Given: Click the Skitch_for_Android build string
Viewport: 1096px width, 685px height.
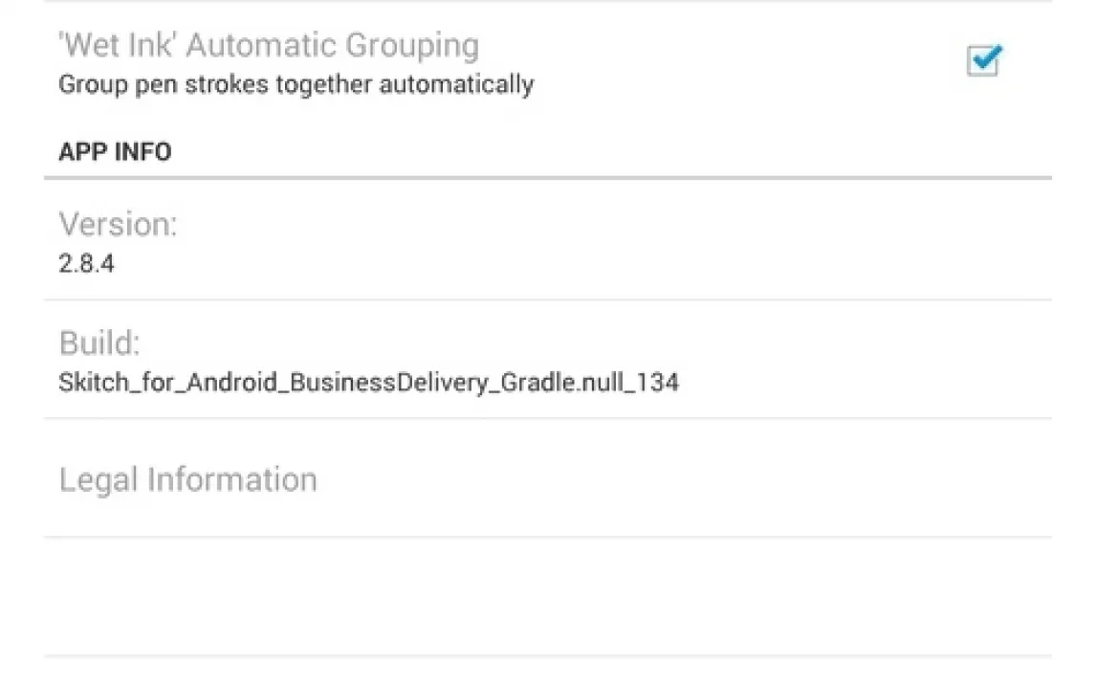Looking at the screenshot, I should click(x=368, y=383).
